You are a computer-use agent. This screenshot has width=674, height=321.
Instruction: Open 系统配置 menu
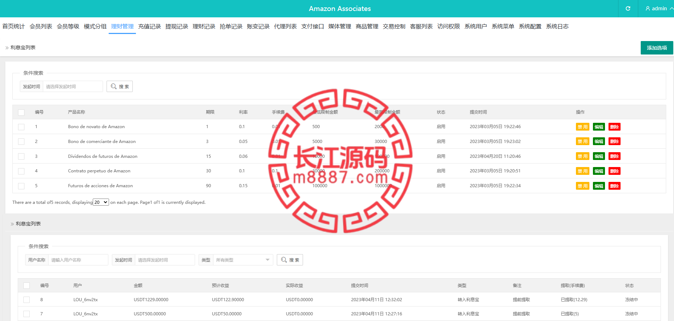point(530,27)
